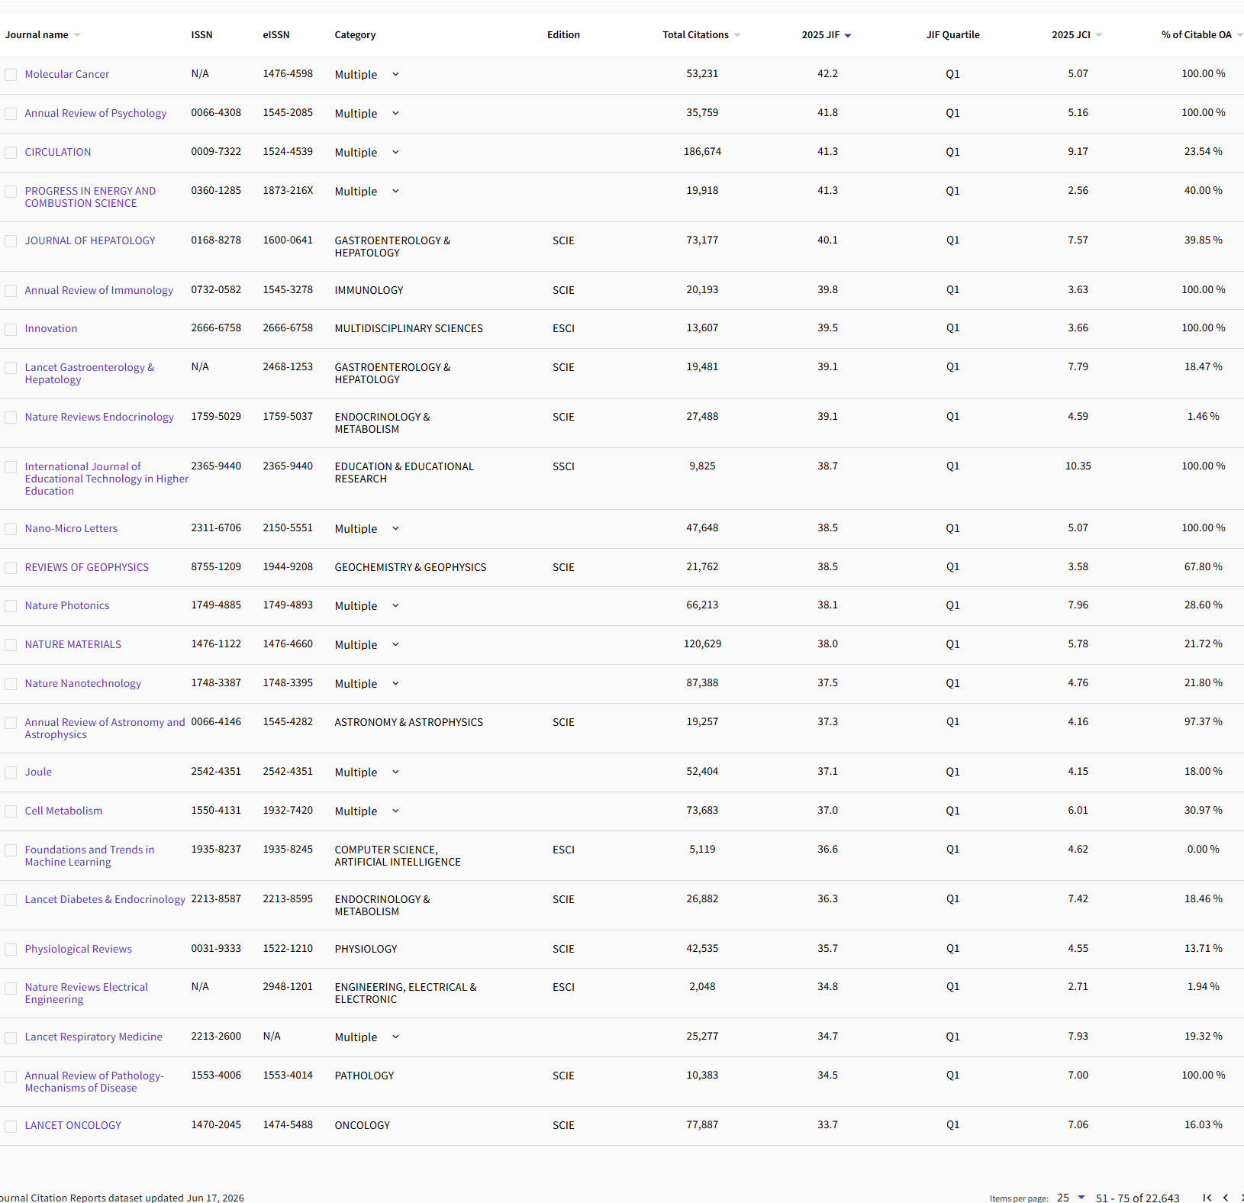Open International Journal of Educational Technology link
Image resolution: width=1244 pixels, height=1203 pixels.
click(106, 479)
